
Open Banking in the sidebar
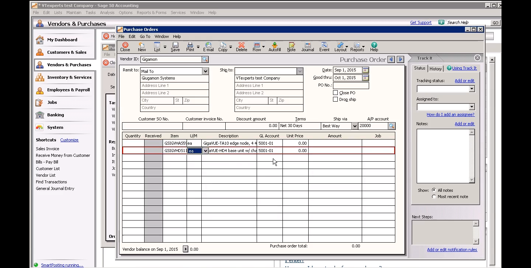(x=65, y=115)
